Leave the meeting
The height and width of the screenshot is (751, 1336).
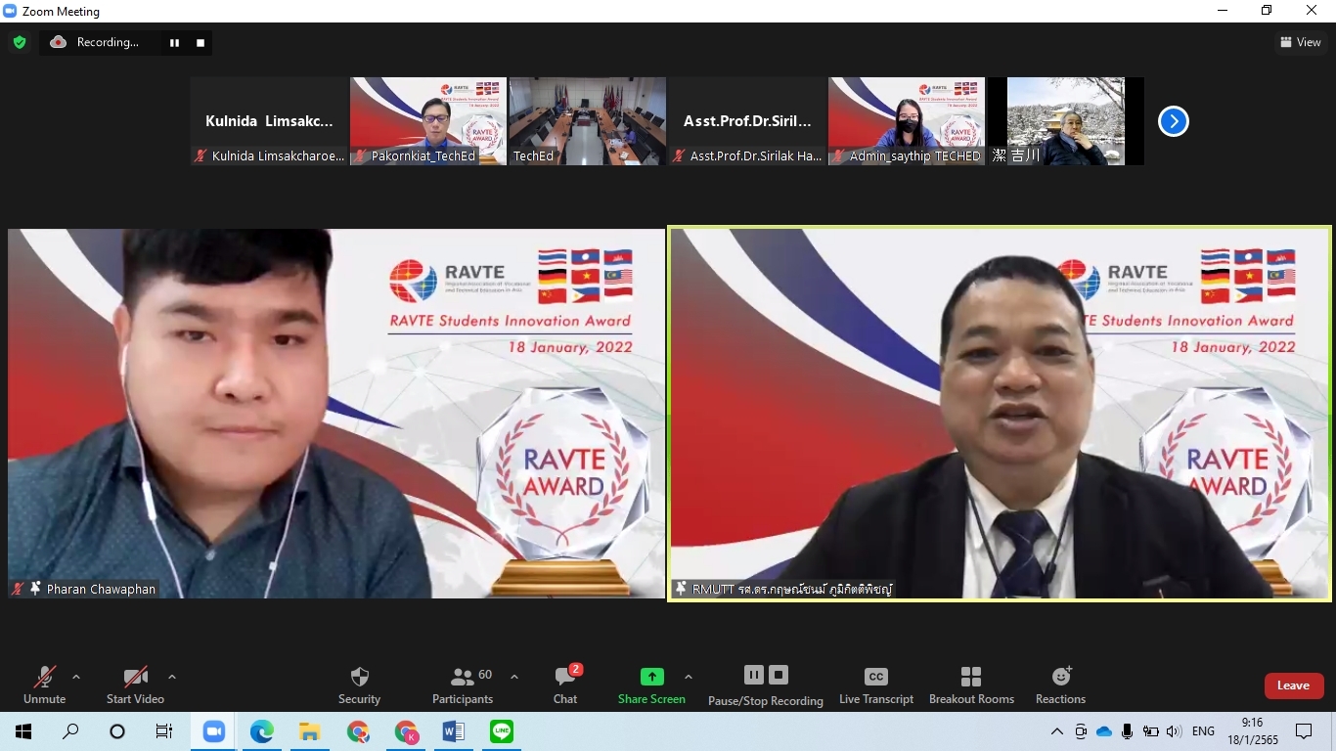coord(1293,685)
